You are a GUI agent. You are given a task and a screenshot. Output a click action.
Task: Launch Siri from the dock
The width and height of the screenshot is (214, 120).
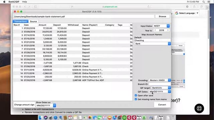(x=45, y=117)
